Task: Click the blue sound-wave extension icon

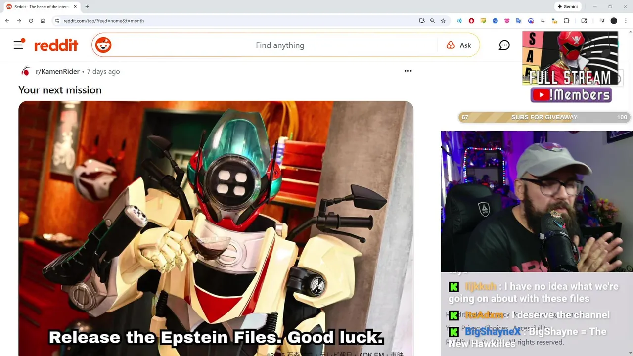Action: (x=459, y=21)
